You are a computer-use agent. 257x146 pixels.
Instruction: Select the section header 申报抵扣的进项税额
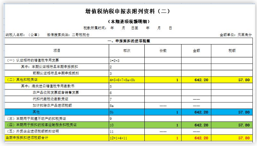(x=129, y=41)
